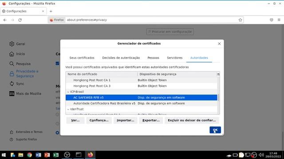Open Extensões e Temas
Screen dimensions: 284x159
tap(26, 132)
